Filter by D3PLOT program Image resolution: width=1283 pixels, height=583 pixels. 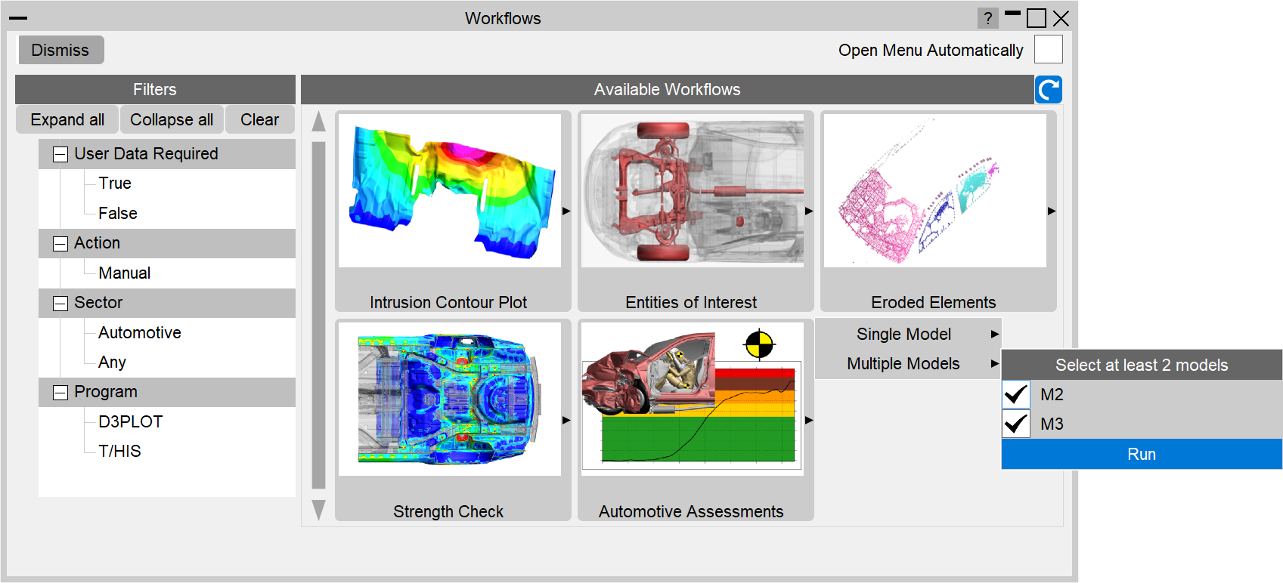coord(130,421)
